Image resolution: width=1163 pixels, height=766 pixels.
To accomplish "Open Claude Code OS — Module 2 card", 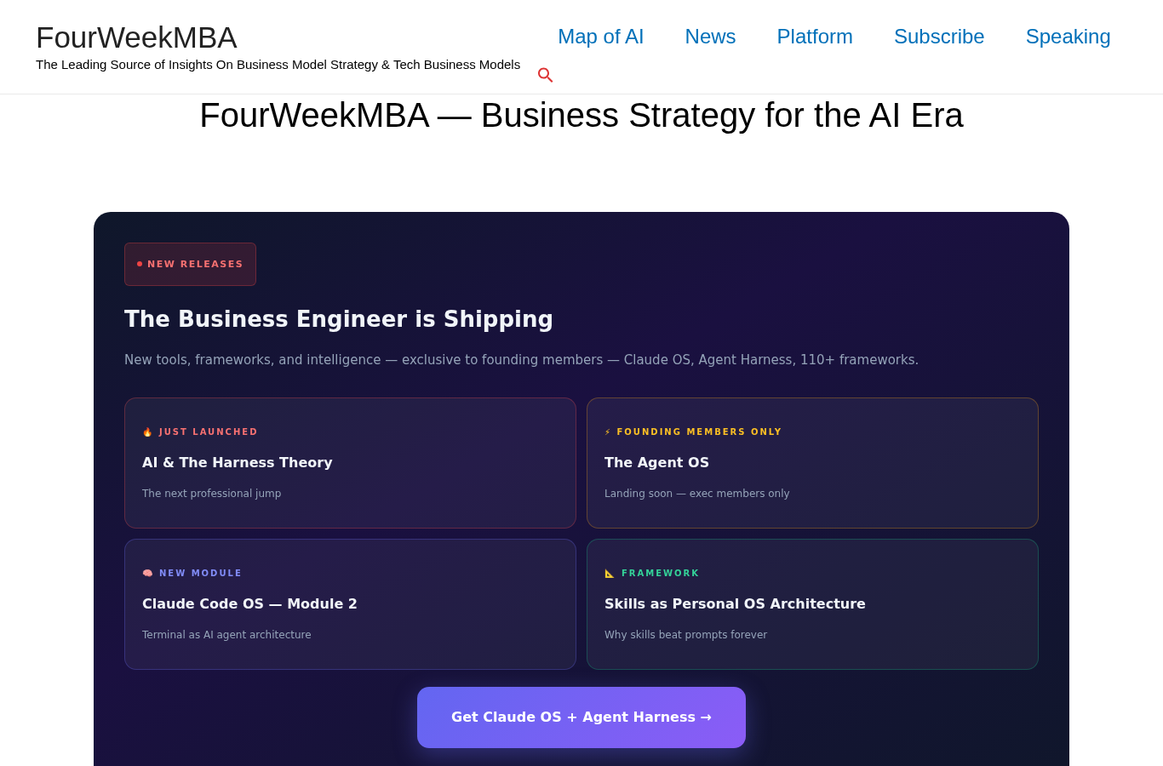I will click(350, 604).
